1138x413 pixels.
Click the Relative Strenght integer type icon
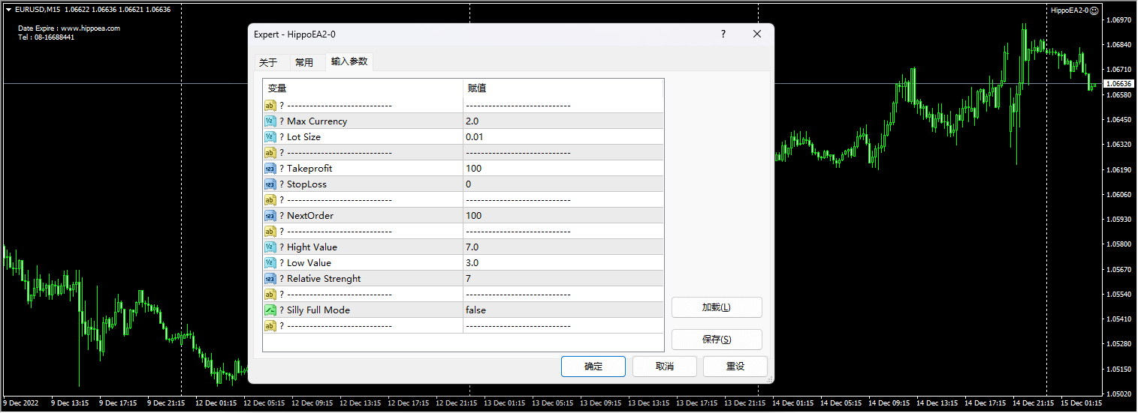pos(270,279)
